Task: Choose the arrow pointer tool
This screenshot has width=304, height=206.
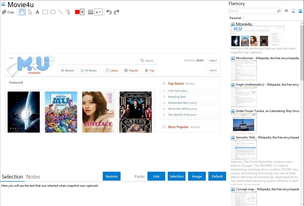Action: [30, 12]
